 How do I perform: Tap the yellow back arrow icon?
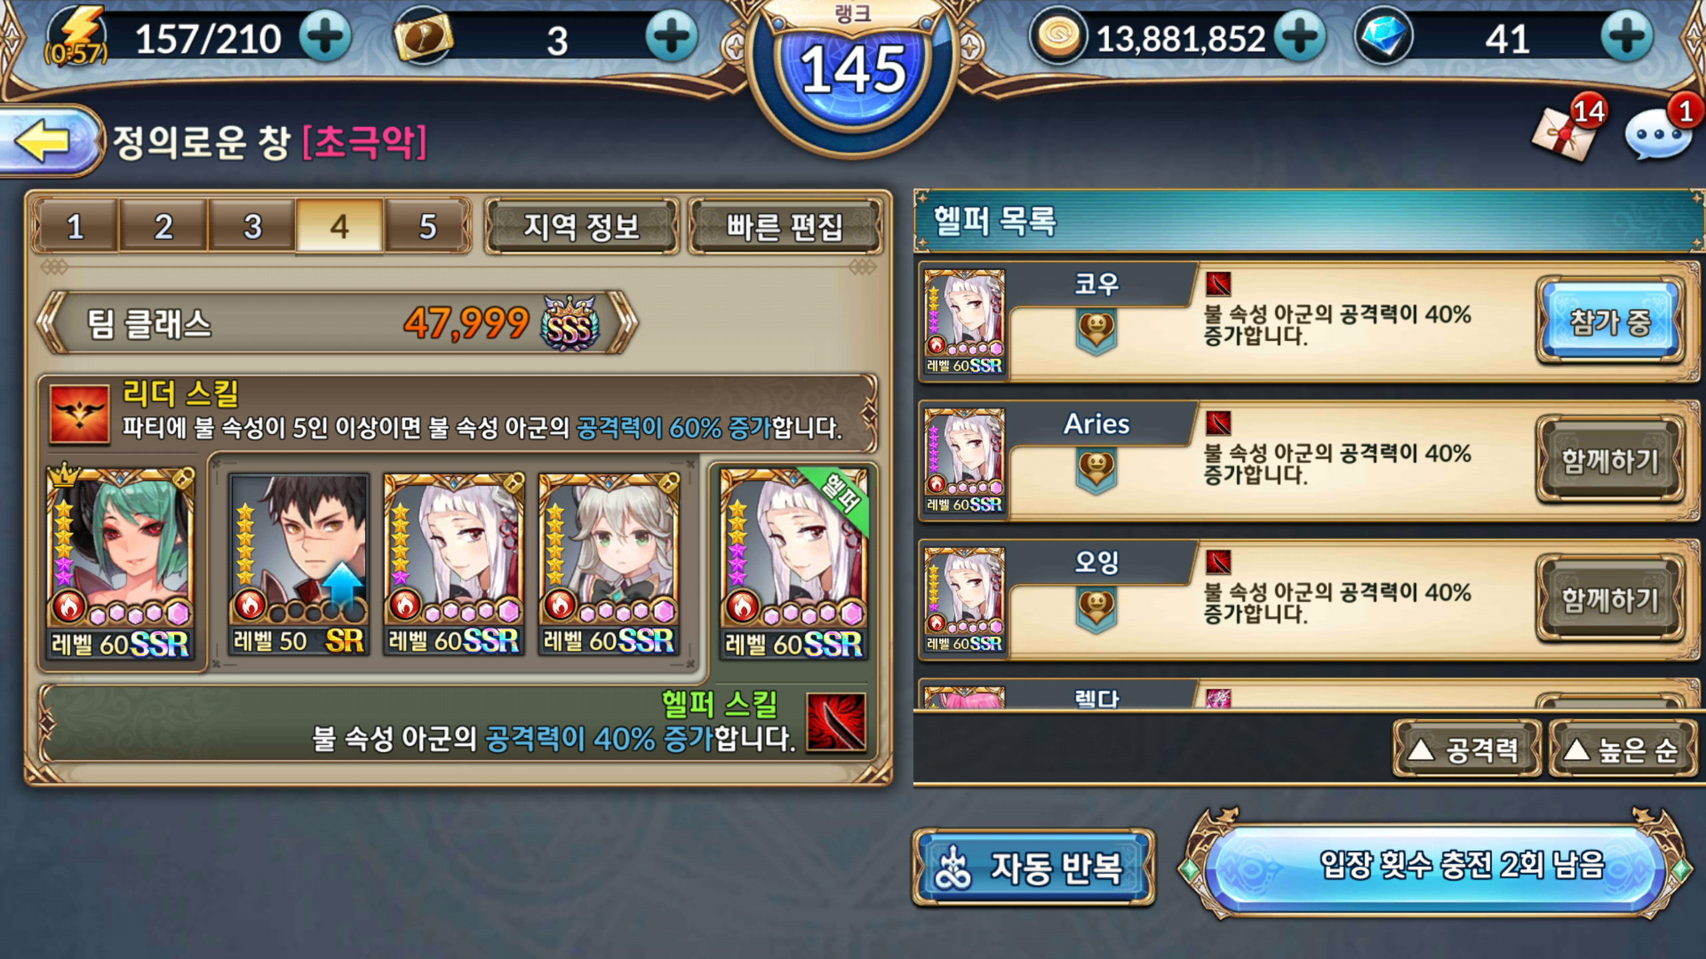(43, 141)
